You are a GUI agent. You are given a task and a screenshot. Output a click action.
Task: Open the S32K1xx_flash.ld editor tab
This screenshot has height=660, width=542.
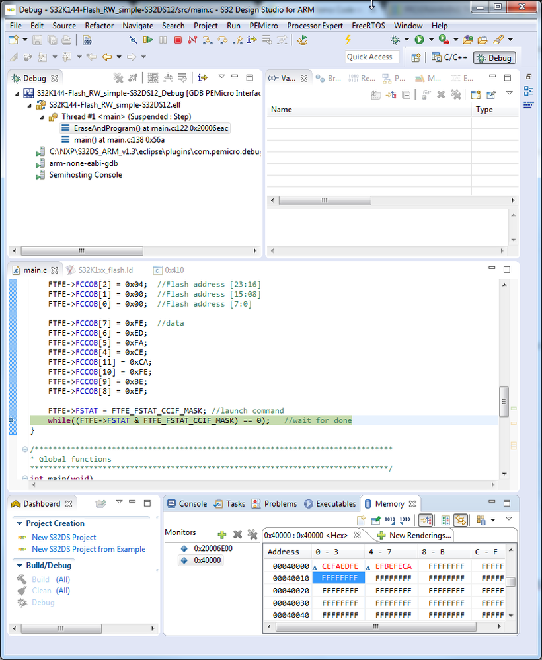100,270
